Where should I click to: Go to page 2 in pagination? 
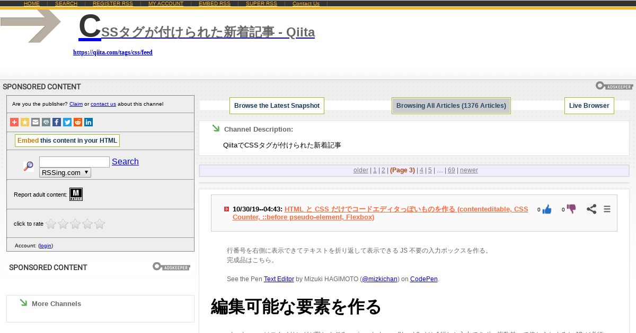383,170
